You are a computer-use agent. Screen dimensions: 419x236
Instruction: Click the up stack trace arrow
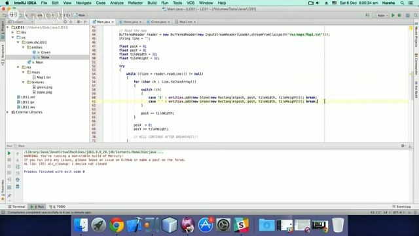(18, 153)
